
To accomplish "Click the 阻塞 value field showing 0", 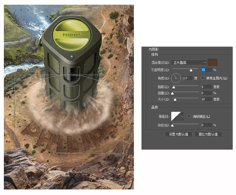I will click(206, 93).
